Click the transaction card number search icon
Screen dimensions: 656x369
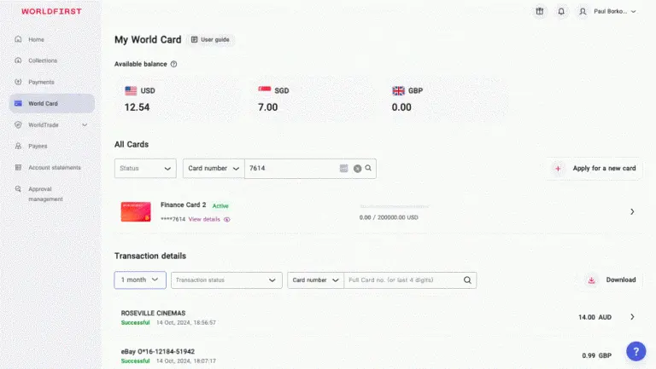coord(467,280)
